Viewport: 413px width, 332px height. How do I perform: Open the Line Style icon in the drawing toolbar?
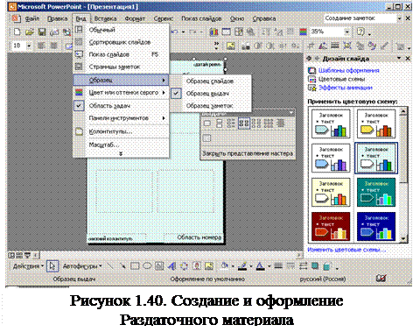(x=278, y=266)
